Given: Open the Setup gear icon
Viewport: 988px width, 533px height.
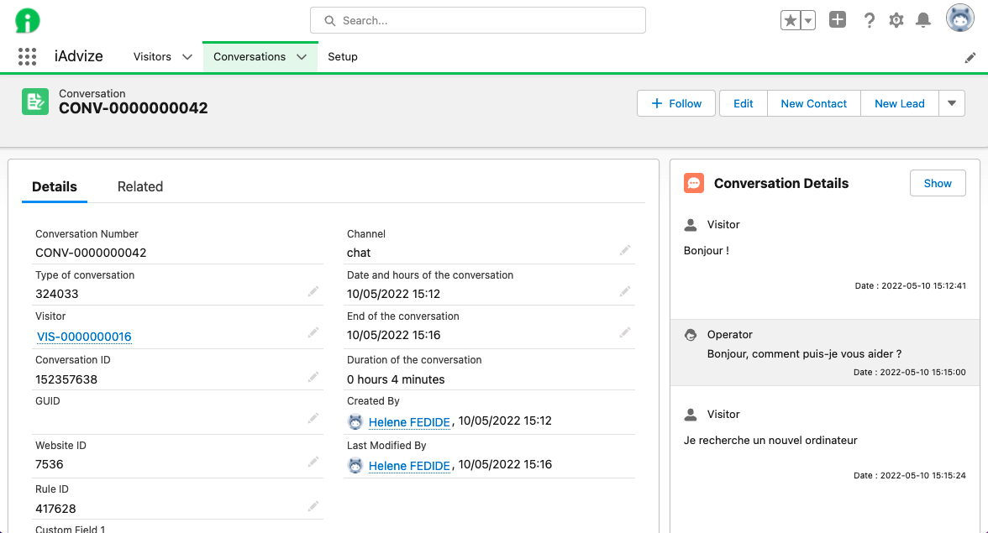Looking at the screenshot, I should tap(896, 21).
